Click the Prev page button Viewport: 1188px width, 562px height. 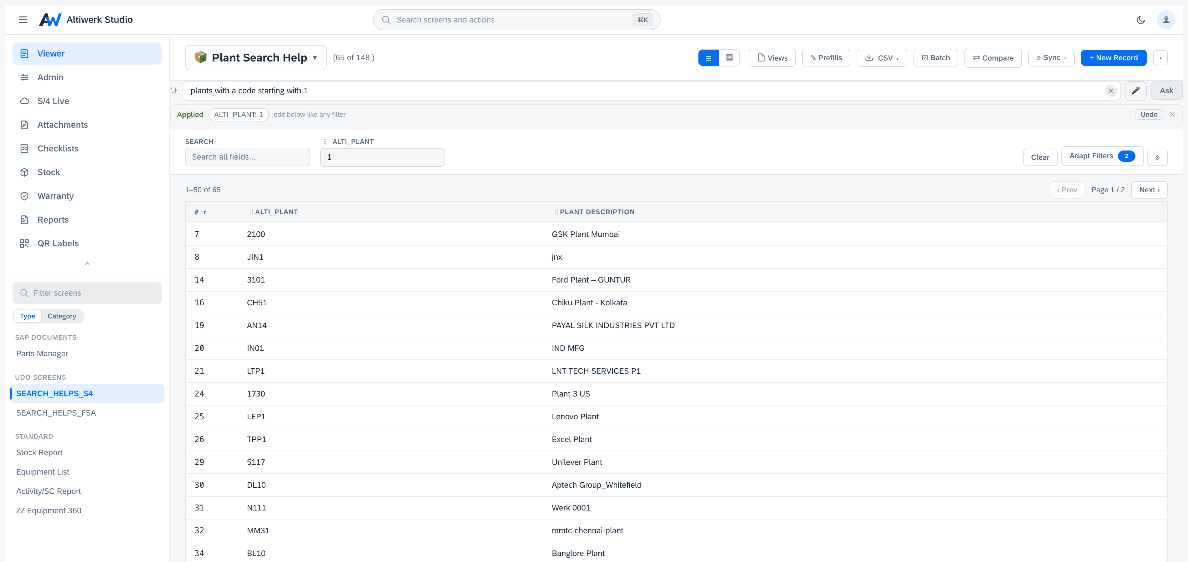coord(1067,190)
